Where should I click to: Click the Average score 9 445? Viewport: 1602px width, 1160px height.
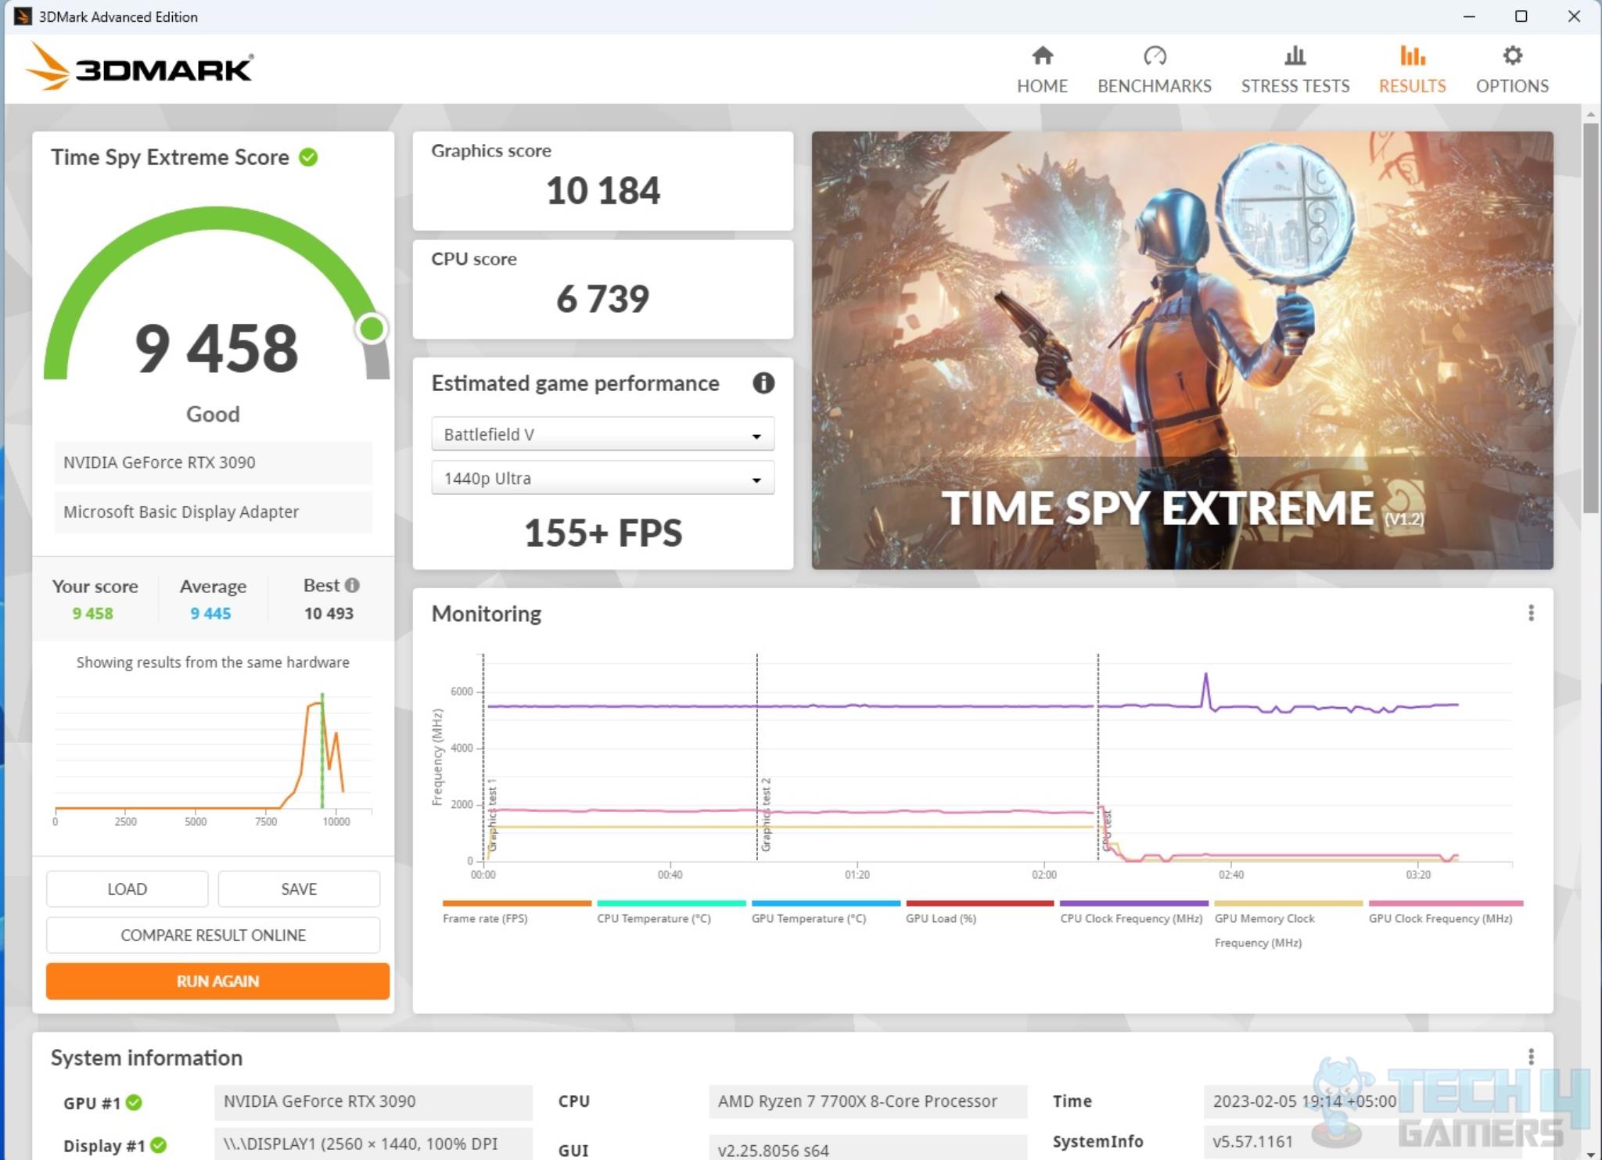pyautogui.click(x=210, y=613)
